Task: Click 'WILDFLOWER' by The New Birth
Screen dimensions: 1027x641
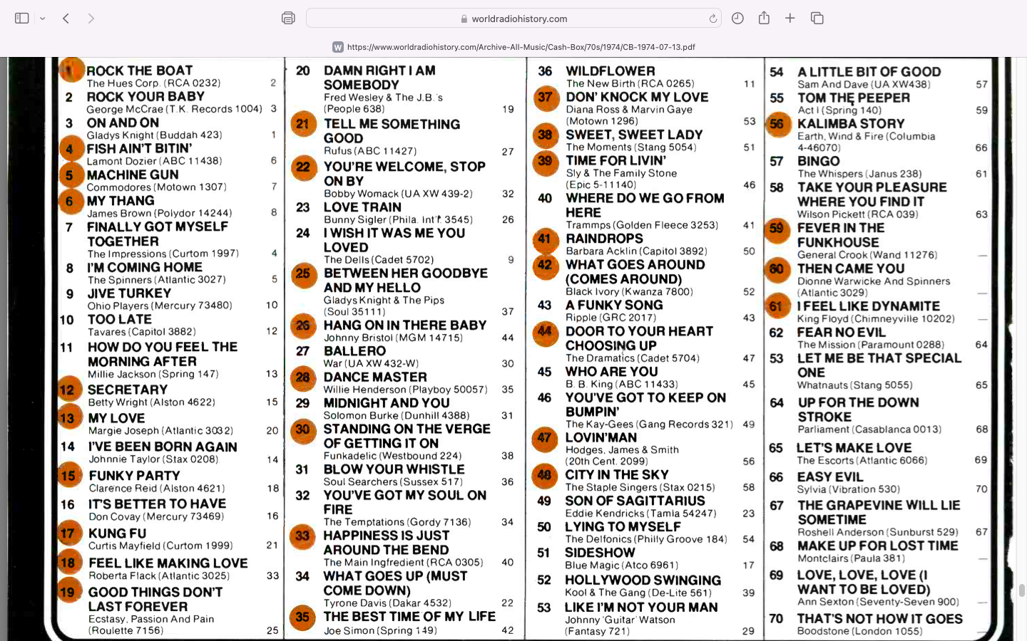Action: click(x=610, y=71)
